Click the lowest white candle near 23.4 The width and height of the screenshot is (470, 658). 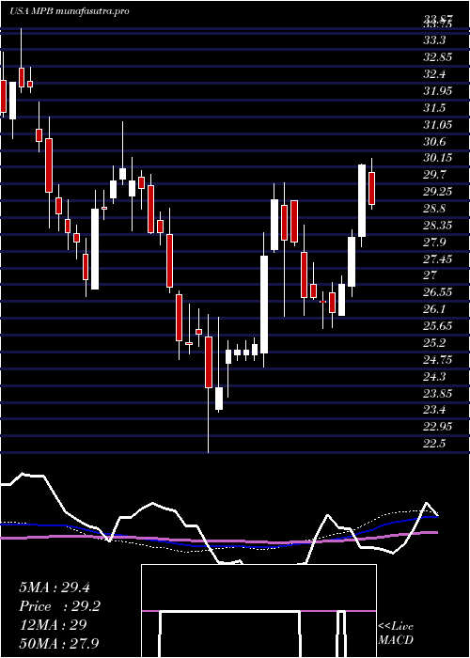219,399
